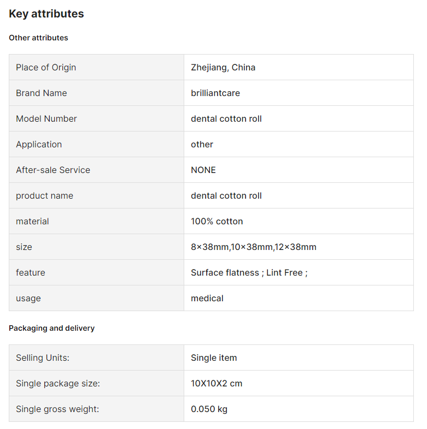Select the Zhejiang, China value
The width and height of the screenshot is (427, 429).
(223, 67)
